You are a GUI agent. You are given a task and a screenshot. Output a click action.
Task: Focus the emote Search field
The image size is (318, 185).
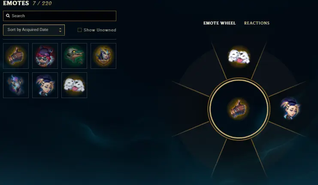pos(60,16)
